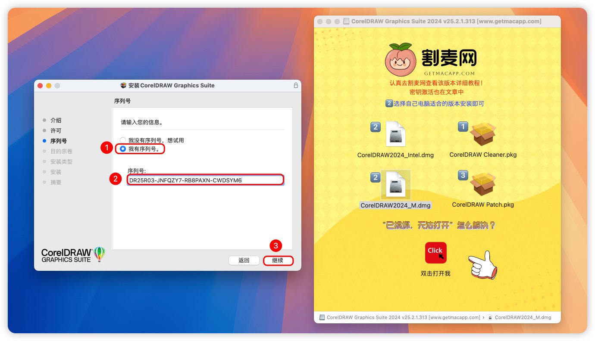The width and height of the screenshot is (595, 341).
Task: Click the 返回 back button
Action: tap(244, 260)
